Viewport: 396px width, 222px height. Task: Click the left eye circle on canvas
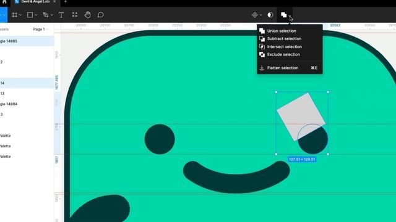pos(160,139)
